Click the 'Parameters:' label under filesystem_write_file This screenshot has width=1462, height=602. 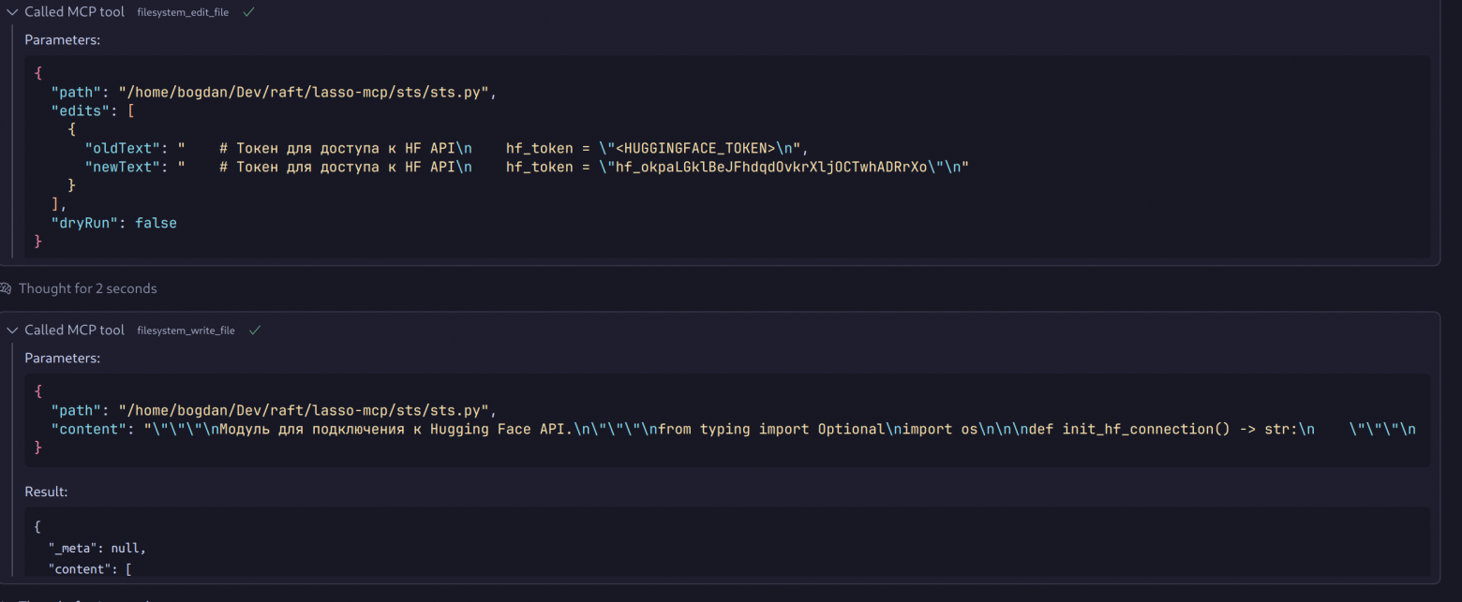coord(62,359)
